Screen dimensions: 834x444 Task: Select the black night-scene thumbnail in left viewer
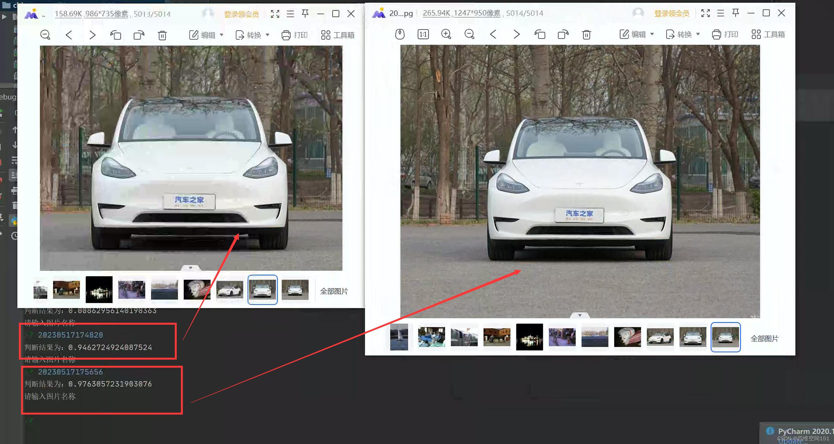99,289
